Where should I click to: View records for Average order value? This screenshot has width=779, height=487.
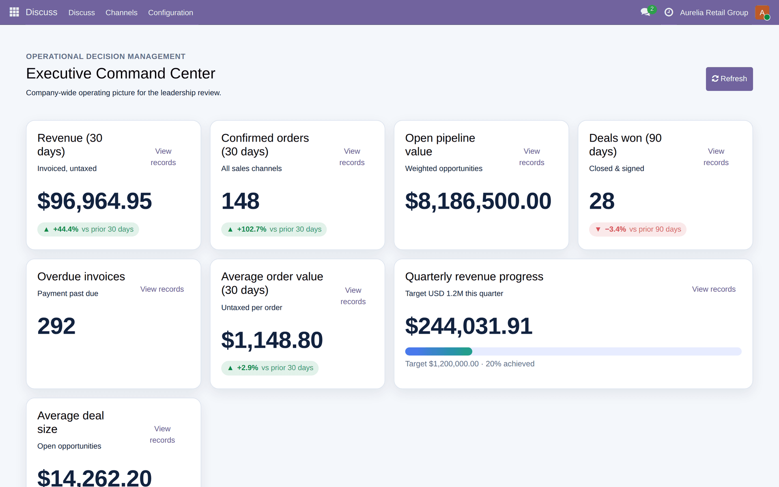353,296
